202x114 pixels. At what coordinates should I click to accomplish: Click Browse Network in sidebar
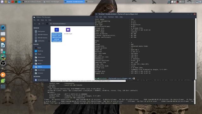click(x=41, y=80)
